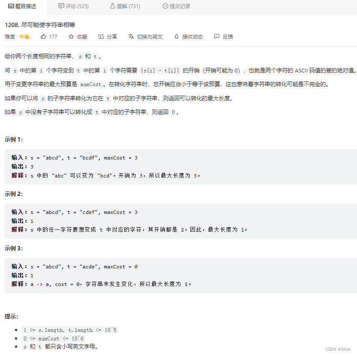Send feedback via the 反馈 icon
Screen dimensions: 357x355
[217, 36]
